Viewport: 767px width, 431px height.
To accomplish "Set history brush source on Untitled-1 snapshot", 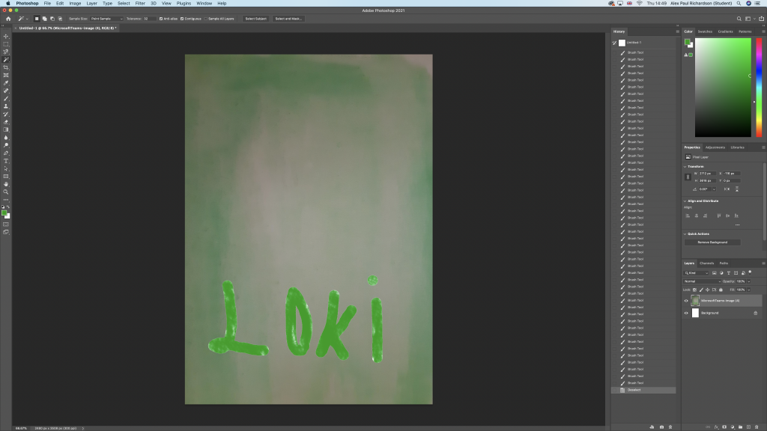I will click(x=614, y=43).
